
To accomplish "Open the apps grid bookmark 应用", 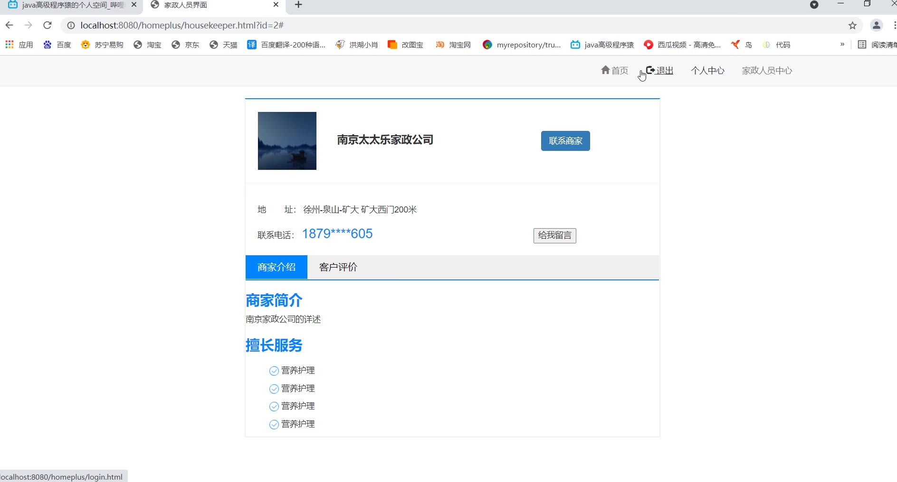I will point(19,45).
